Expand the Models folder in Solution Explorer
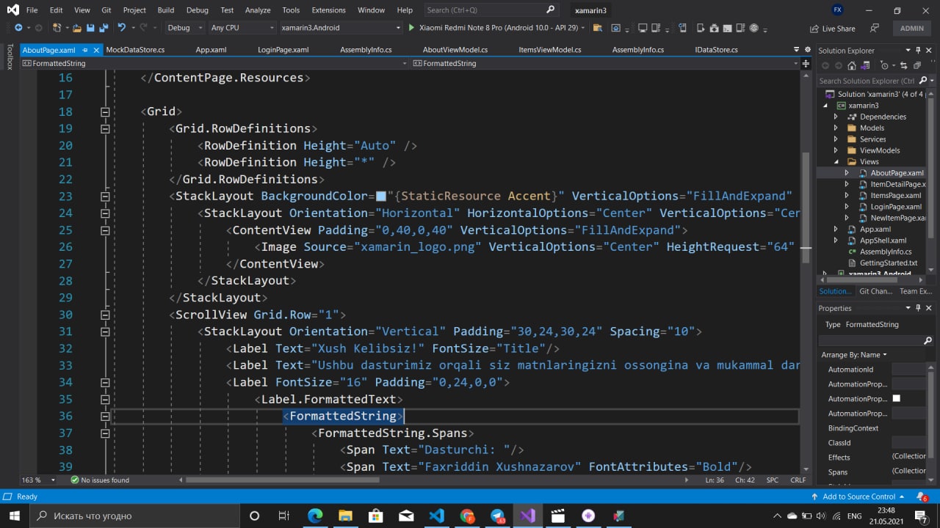This screenshot has height=528, width=940. tap(836, 128)
